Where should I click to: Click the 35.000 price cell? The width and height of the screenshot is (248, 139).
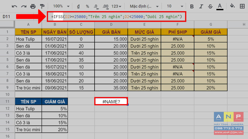pyautogui.click(x=111, y=88)
